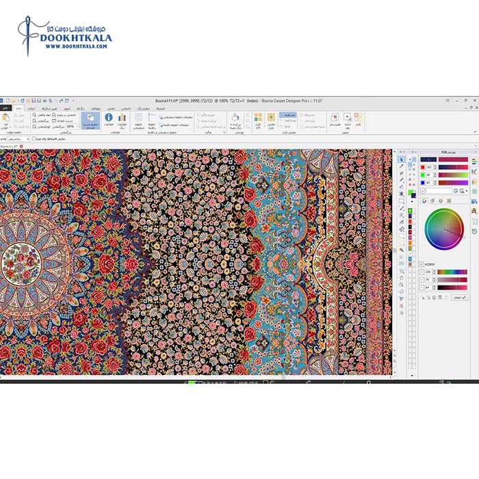
Task: Click the green value 40 stepper arrows
Action: (435, 175)
